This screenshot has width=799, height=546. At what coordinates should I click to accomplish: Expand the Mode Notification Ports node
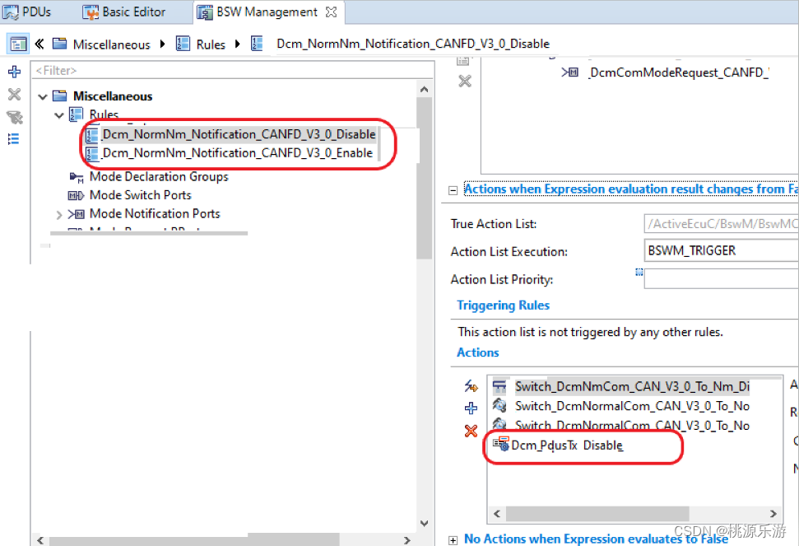59,215
